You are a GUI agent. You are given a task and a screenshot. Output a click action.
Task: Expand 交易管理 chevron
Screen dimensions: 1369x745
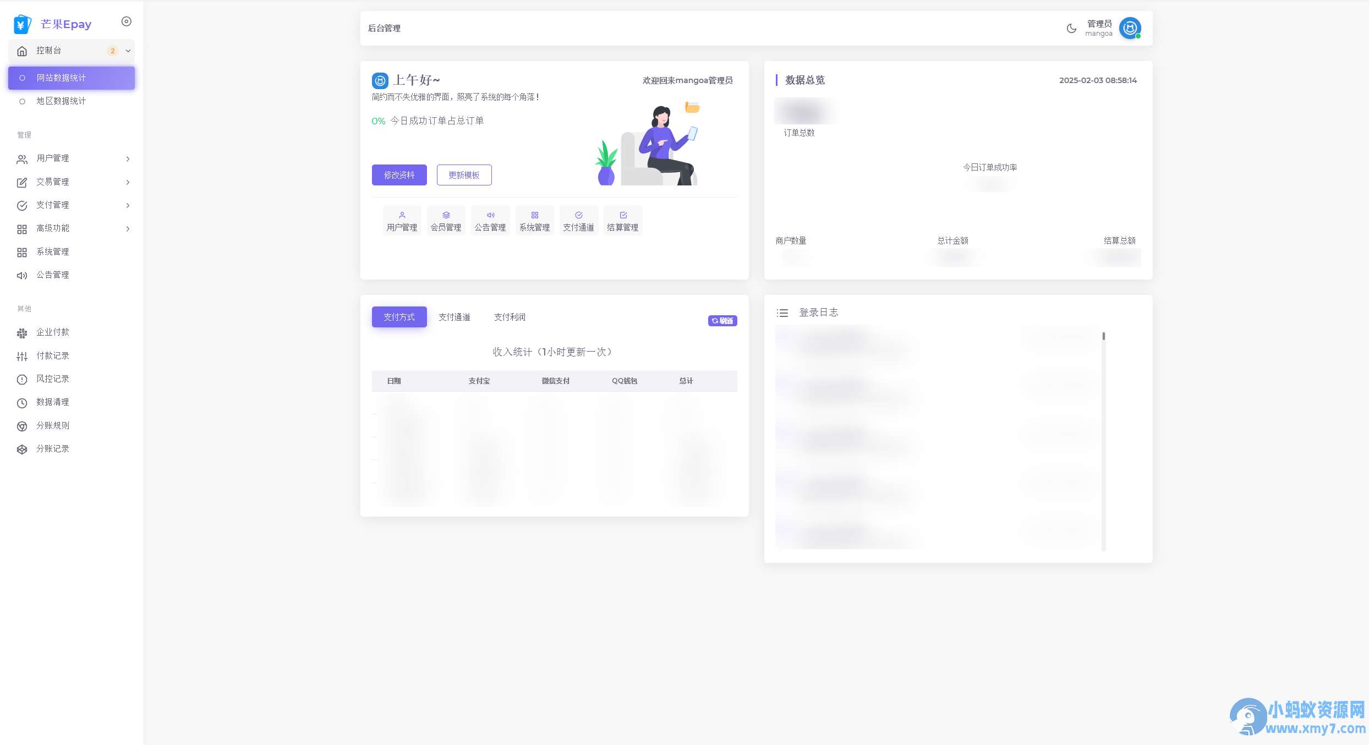128,182
